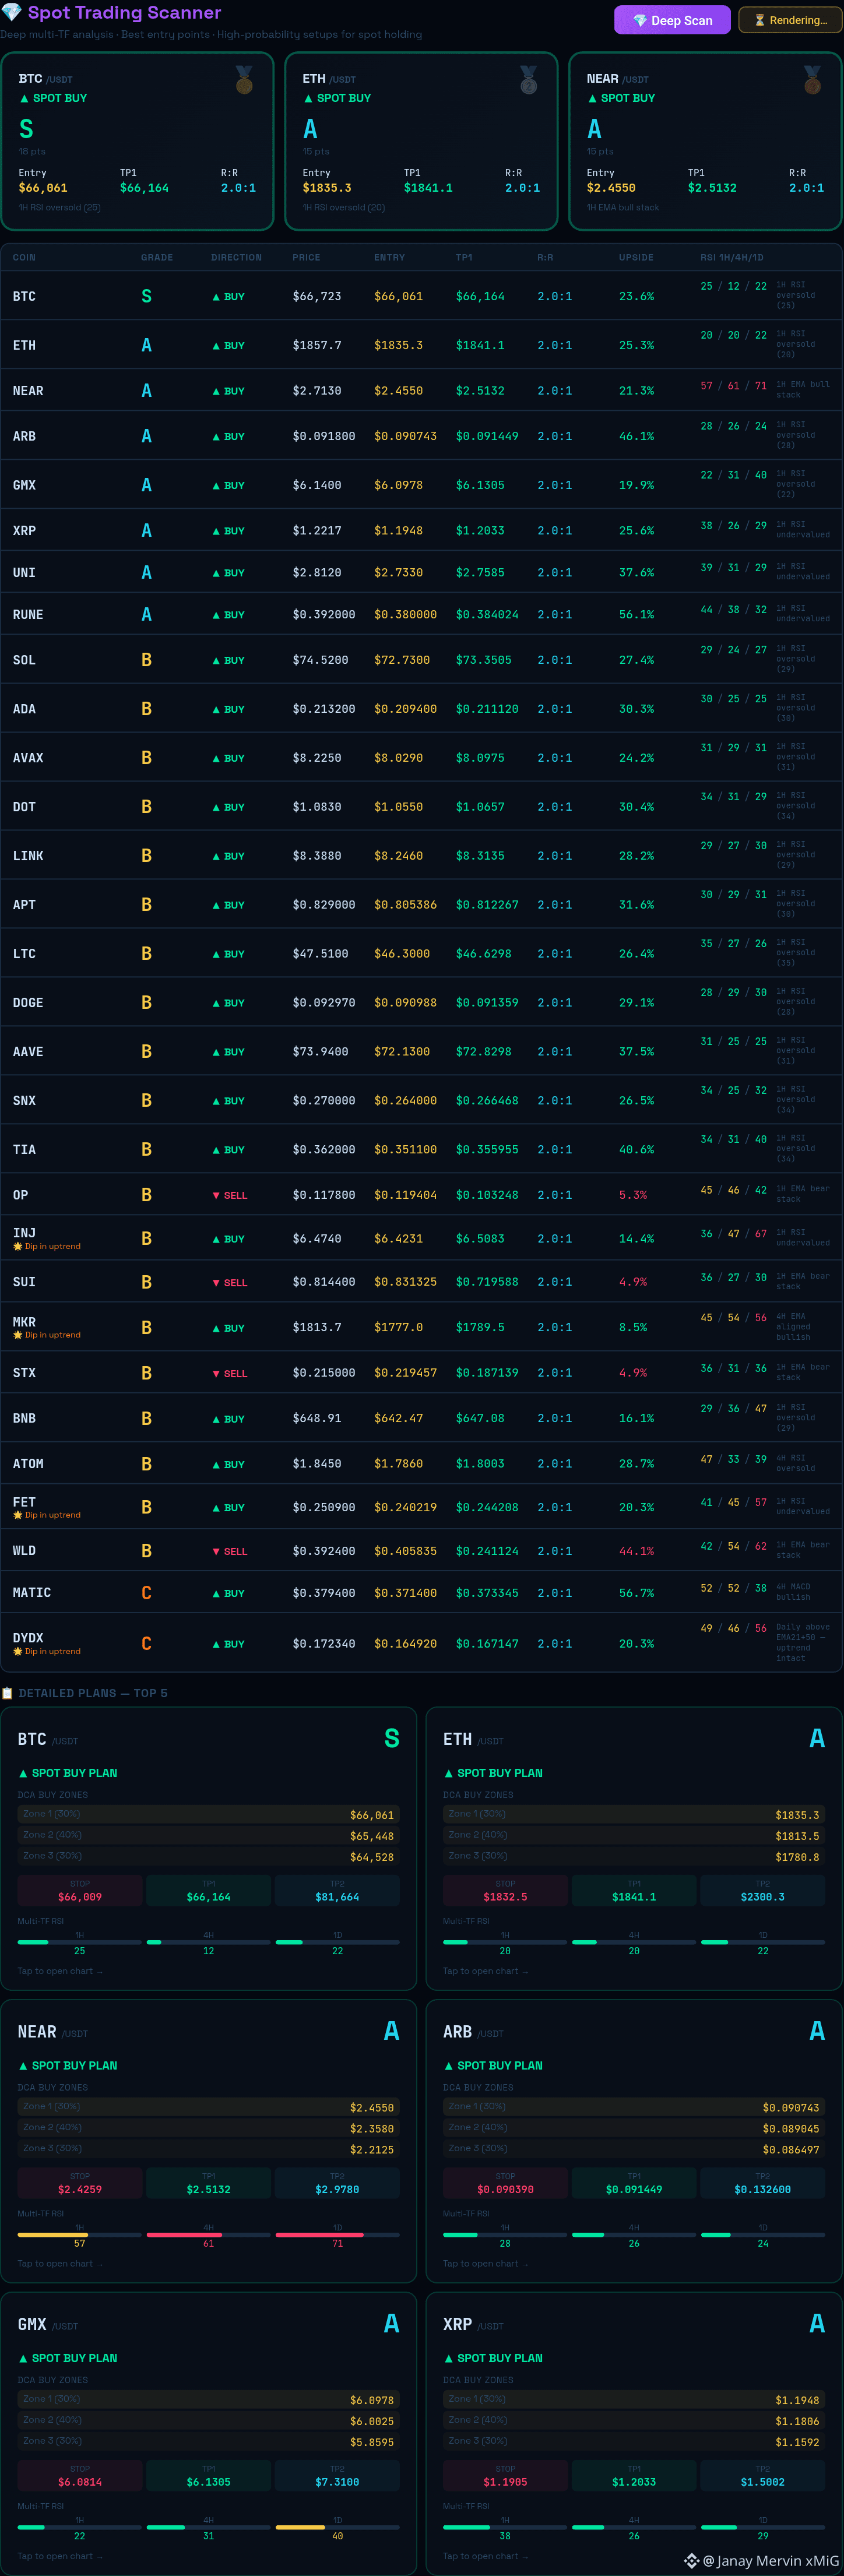Click the NEAR plan TP1 $2.5132 box
844x2576 pixels.
pos(208,2182)
